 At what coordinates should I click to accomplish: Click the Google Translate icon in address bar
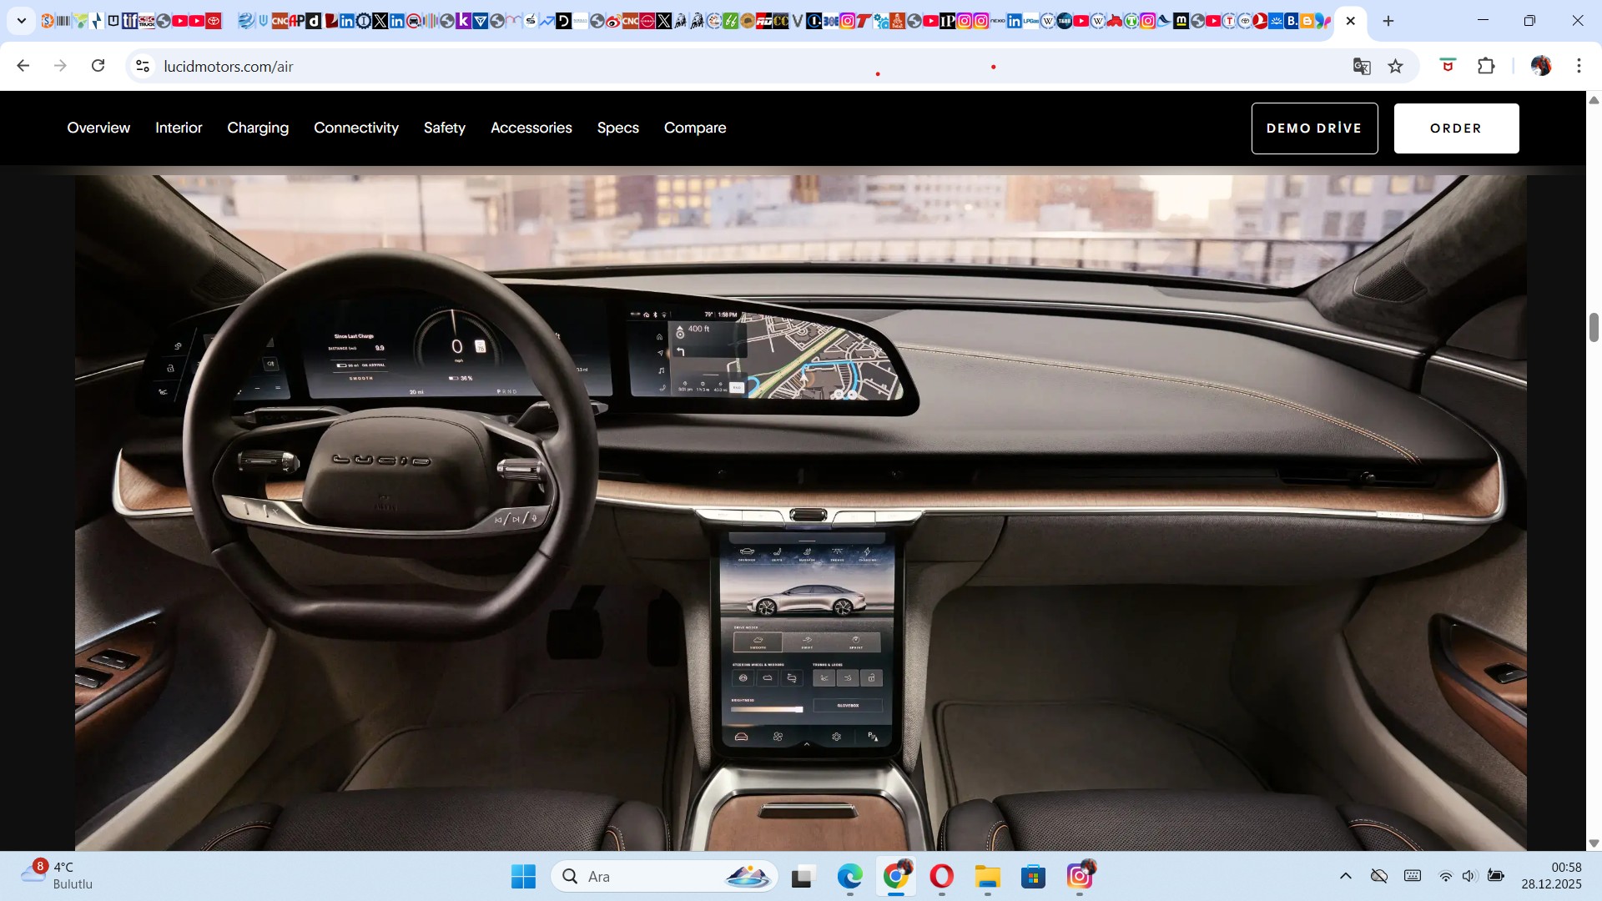click(1362, 67)
